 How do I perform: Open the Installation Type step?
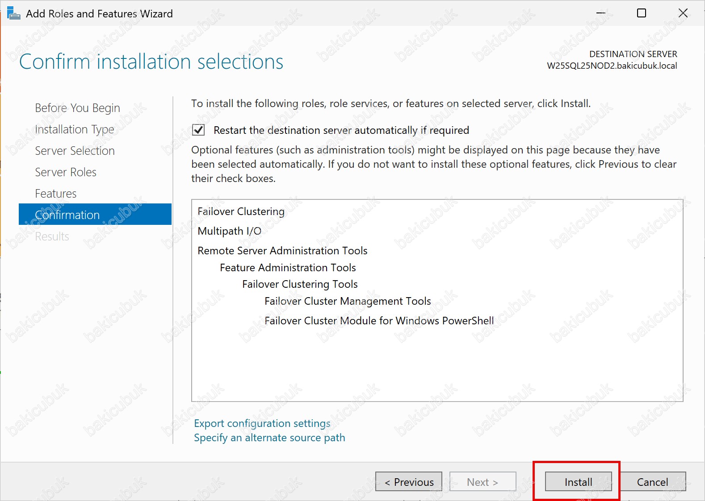(x=75, y=129)
